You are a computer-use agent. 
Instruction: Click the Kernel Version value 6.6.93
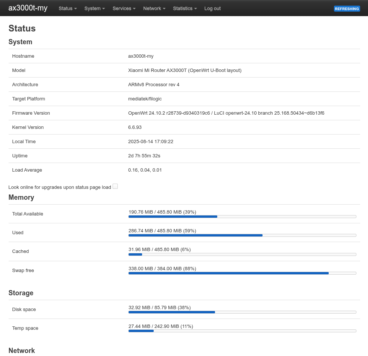click(x=135, y=127)
